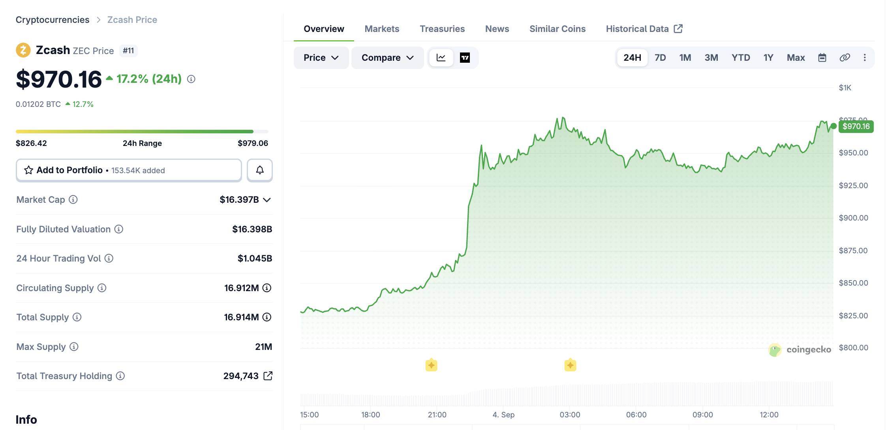This screenshot has width=886, height=430.
Task: Select YTD time range
Action: click(x=741, y=58)
